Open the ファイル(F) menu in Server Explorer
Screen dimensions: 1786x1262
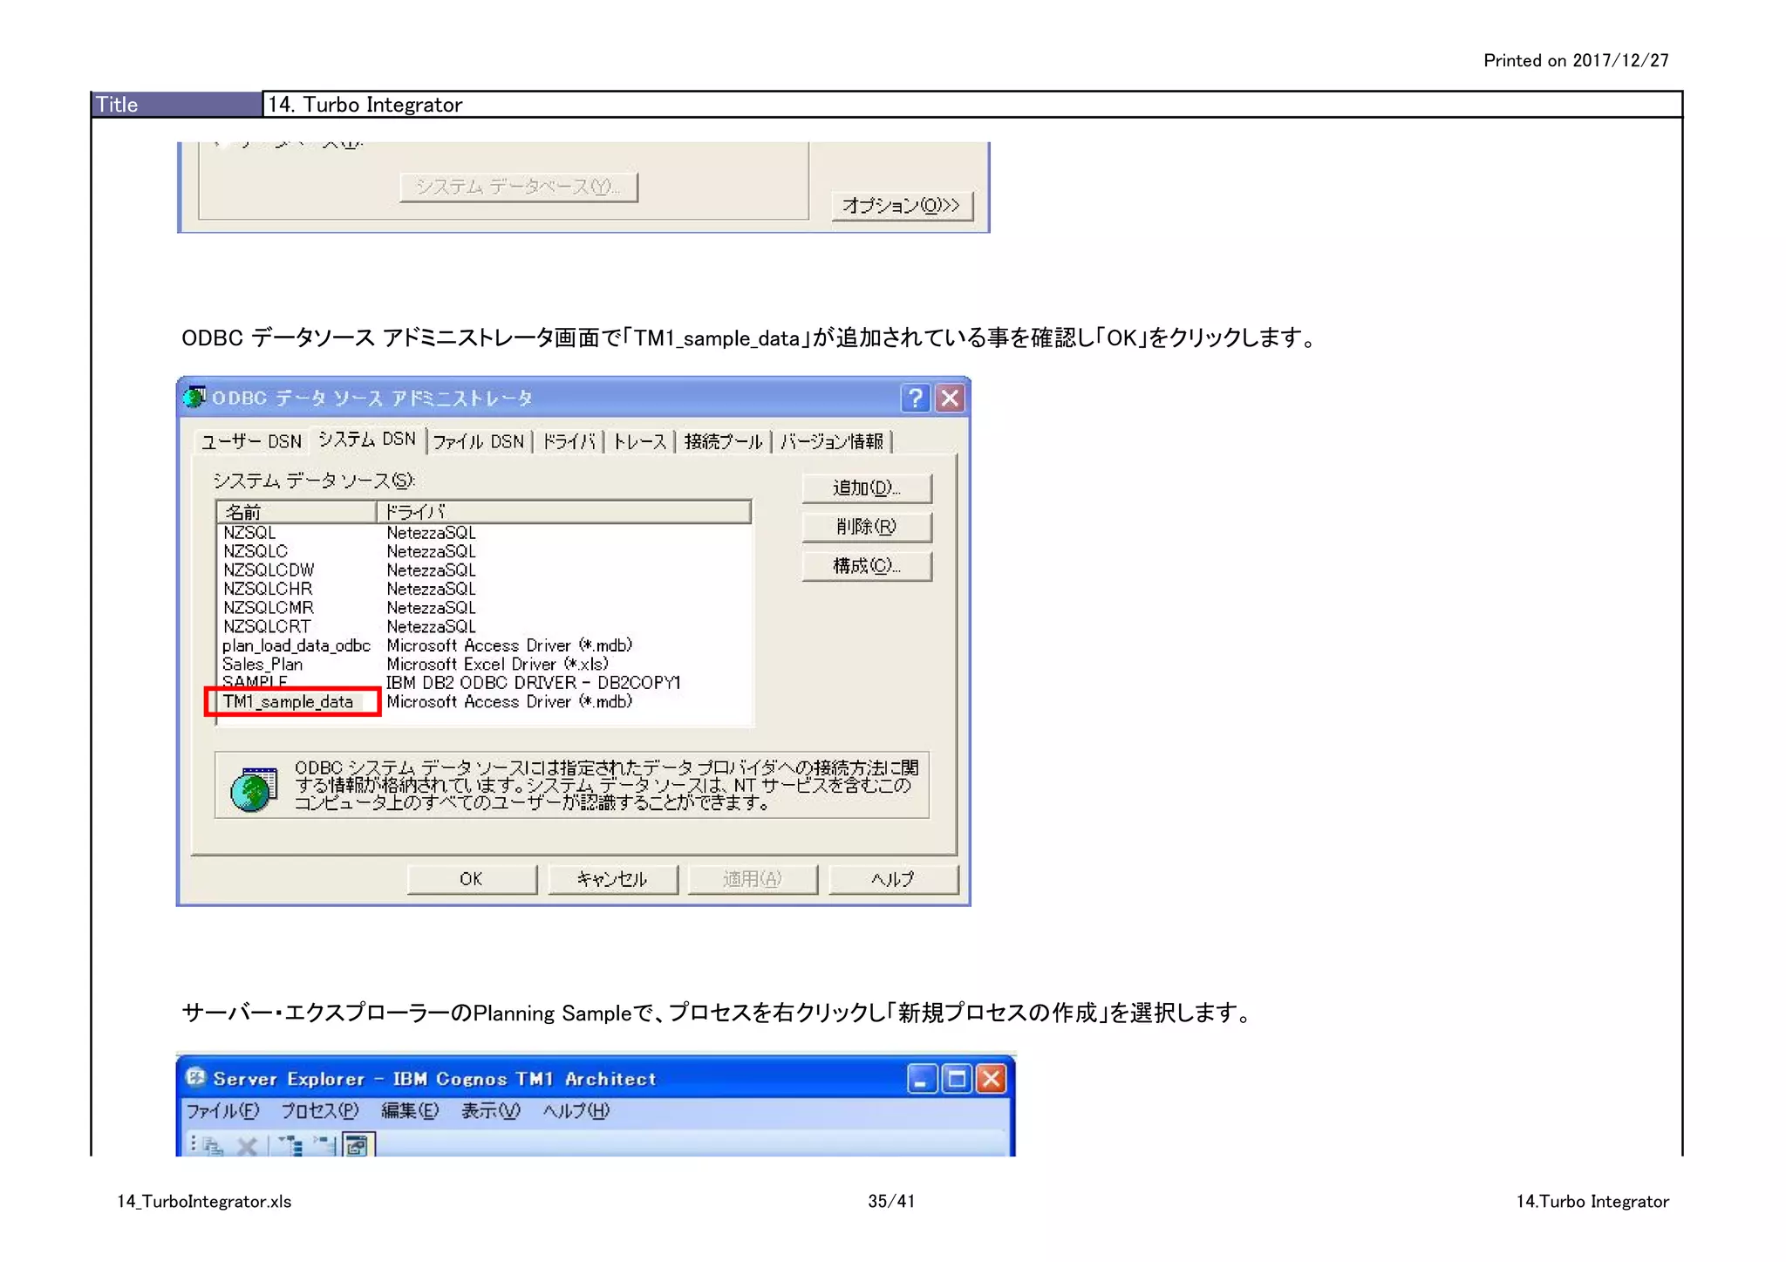point(222,1111)
